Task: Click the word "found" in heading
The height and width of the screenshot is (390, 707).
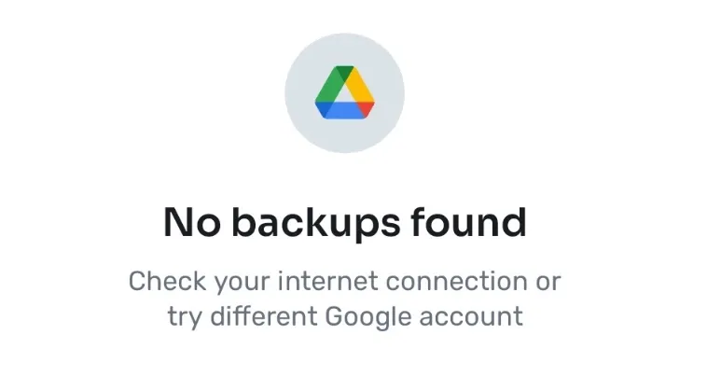Action: 469,221
